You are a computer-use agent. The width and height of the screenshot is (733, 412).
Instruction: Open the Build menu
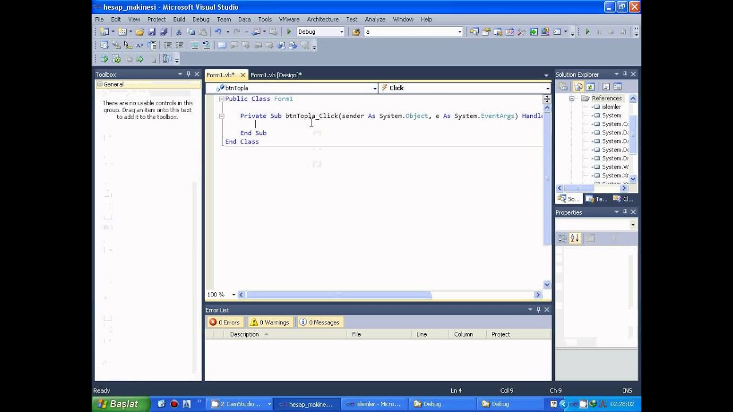pos(179,19)
